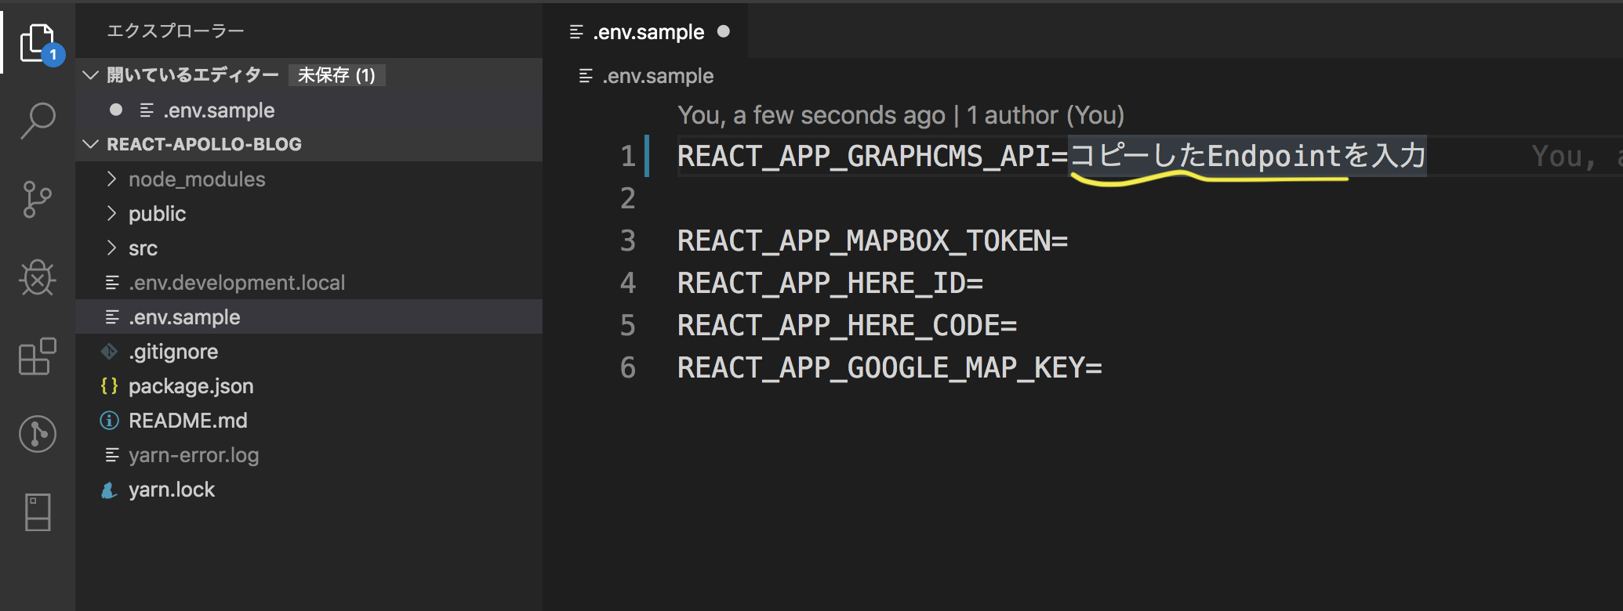This screenshot has width=1623, height=611.
Task: Place cursor at REACT_APP_GOOGLE_MAP_KEY= line
Action: click(890, 367)
